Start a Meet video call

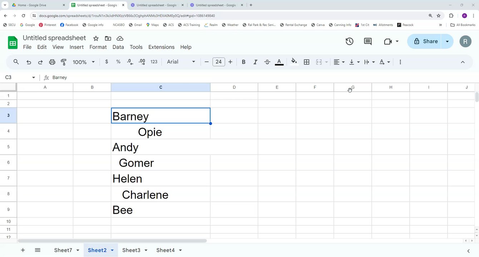click(388, 42)
